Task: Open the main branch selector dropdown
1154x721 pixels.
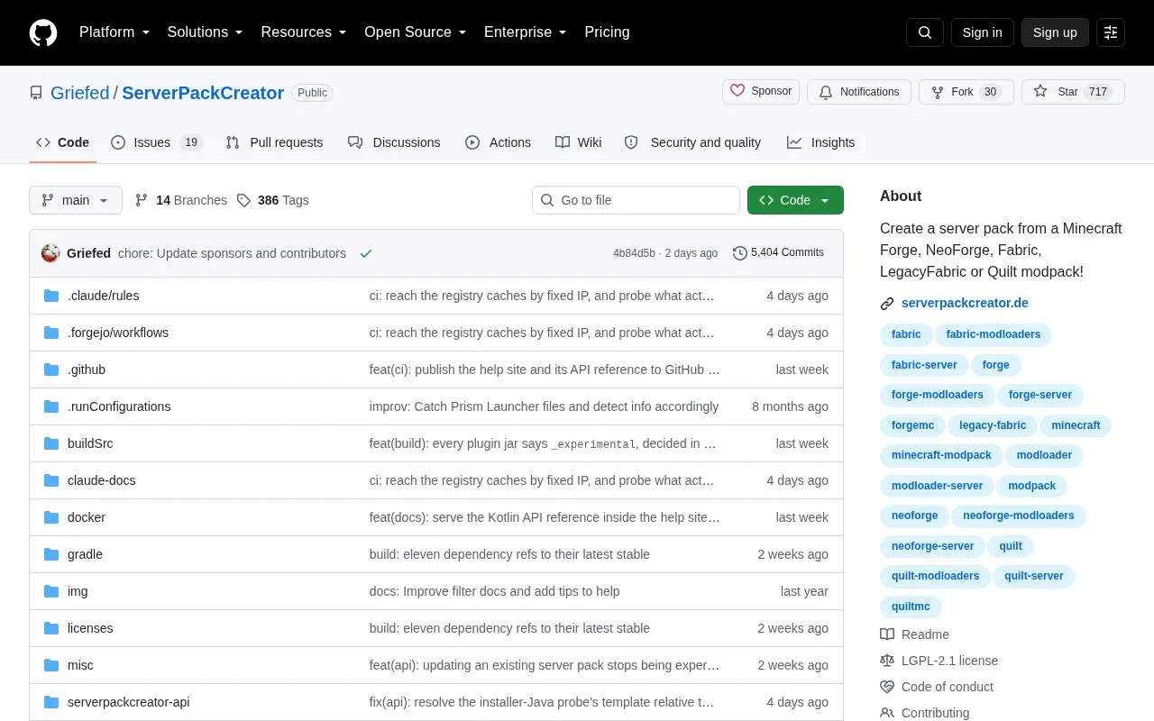Action: click(76, 200)
